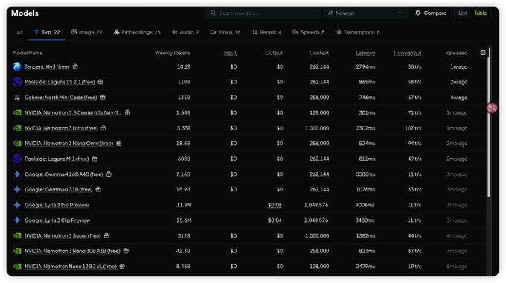
Task: Click the 2794ms latency value
Action: point(365,67)
